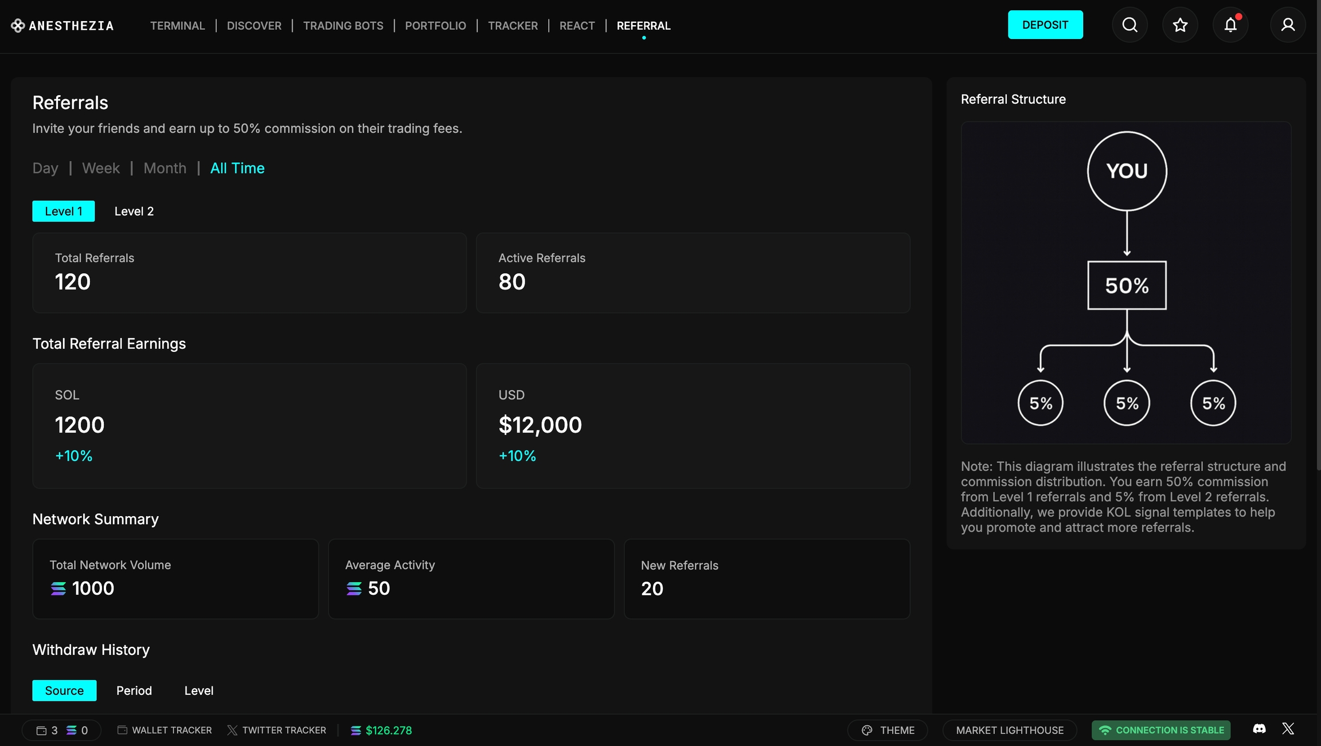Screen dimensions: 1321x746
Task: Open the search magnifier icon
Action: (1130, 25)
